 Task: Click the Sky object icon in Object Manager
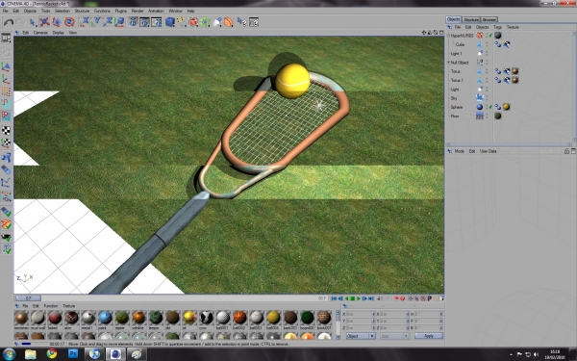[480, 98]
